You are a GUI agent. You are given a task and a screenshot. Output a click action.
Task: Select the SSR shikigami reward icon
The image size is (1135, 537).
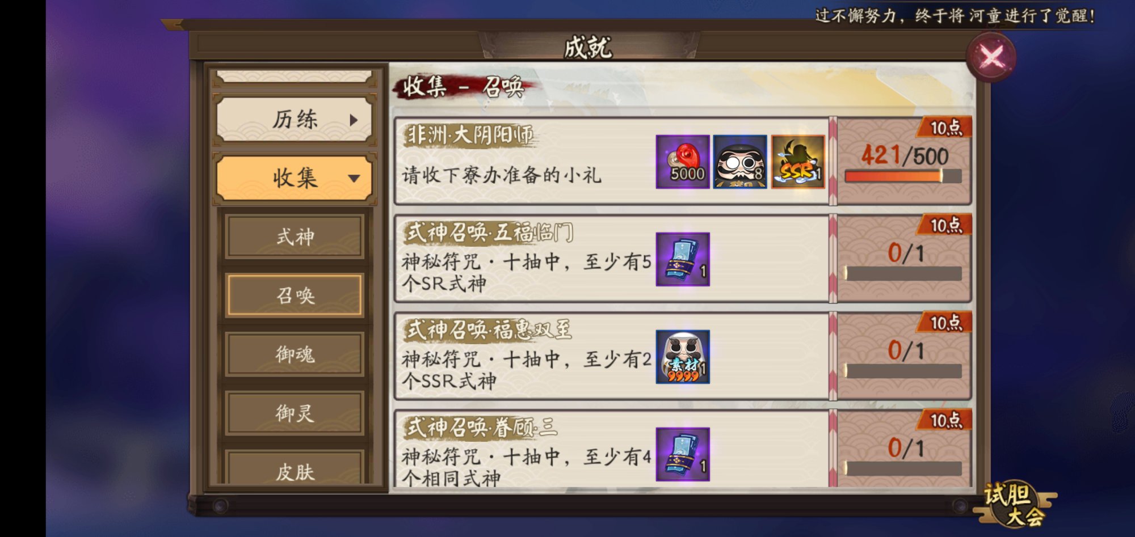(798, 162)
